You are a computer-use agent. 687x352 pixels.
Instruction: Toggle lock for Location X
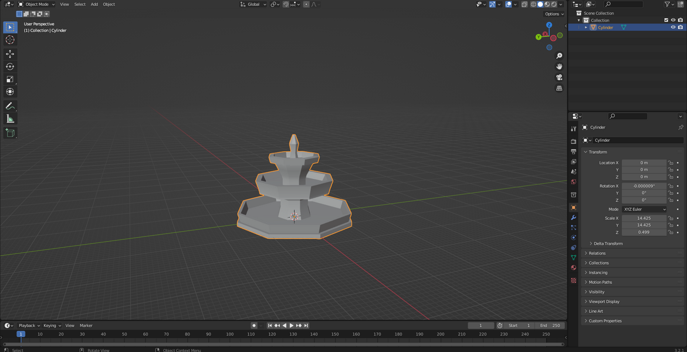tap(671, 163)
